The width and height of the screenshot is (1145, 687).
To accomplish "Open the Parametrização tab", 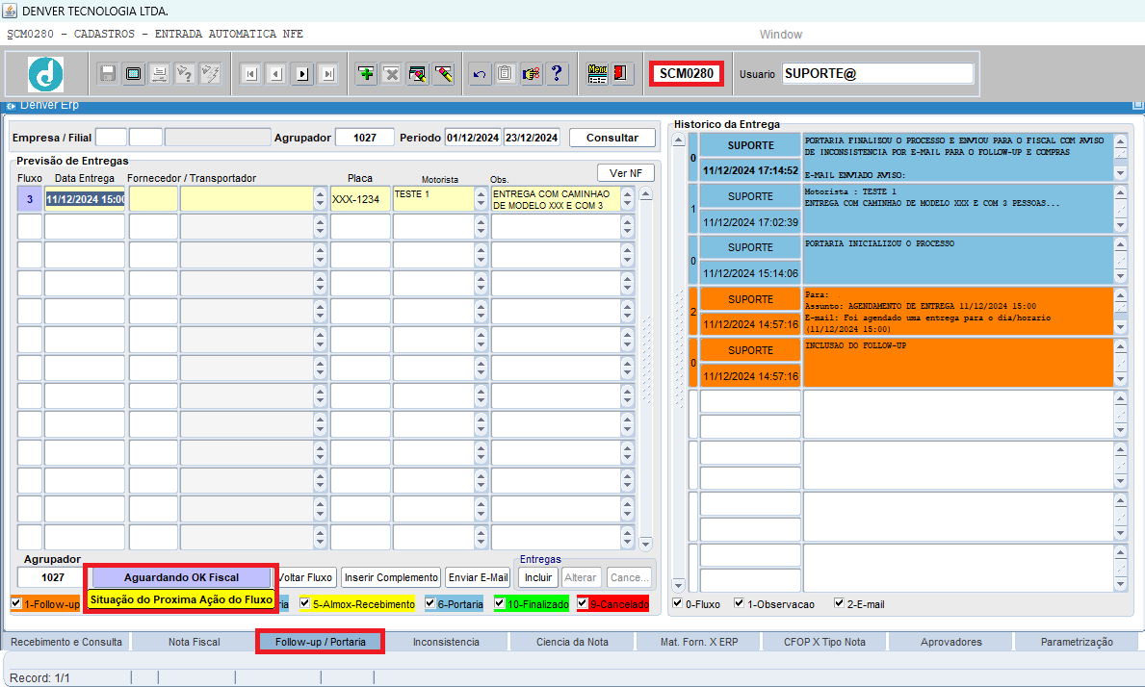I will pyautogui.click(x=1077, y=642).
